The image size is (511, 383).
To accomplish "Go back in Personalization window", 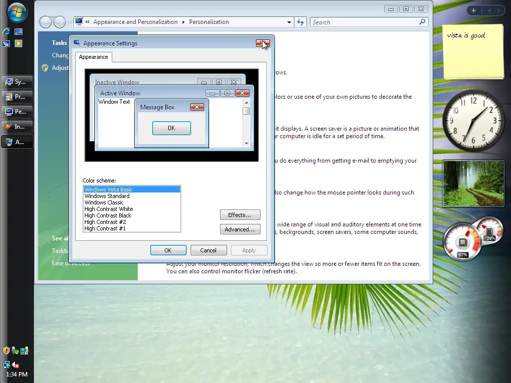I will [45, 22].
